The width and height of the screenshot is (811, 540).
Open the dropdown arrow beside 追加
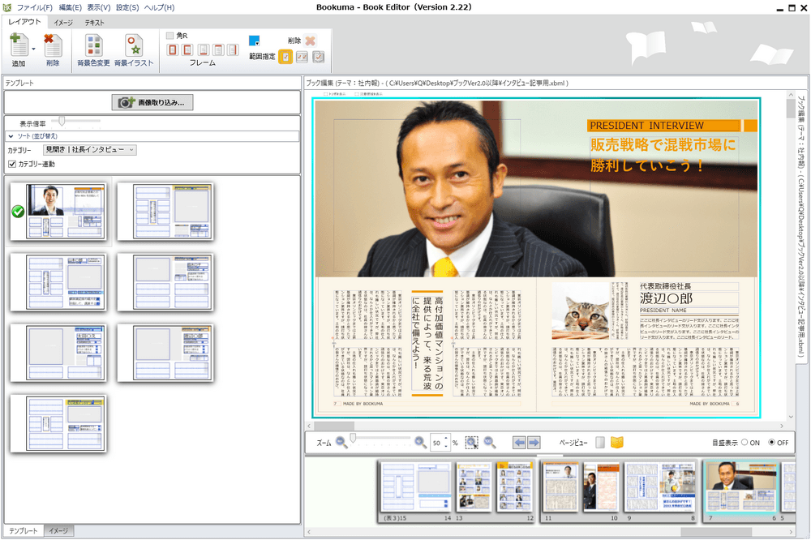coord(33,49)
